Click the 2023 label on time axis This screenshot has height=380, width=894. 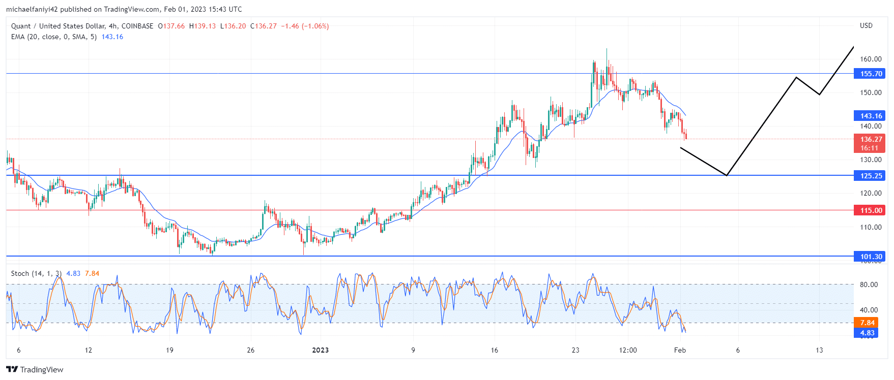(321, 350)
